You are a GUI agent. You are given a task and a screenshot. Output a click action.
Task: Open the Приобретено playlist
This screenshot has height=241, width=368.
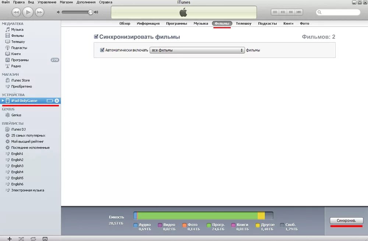pos(31,86)
